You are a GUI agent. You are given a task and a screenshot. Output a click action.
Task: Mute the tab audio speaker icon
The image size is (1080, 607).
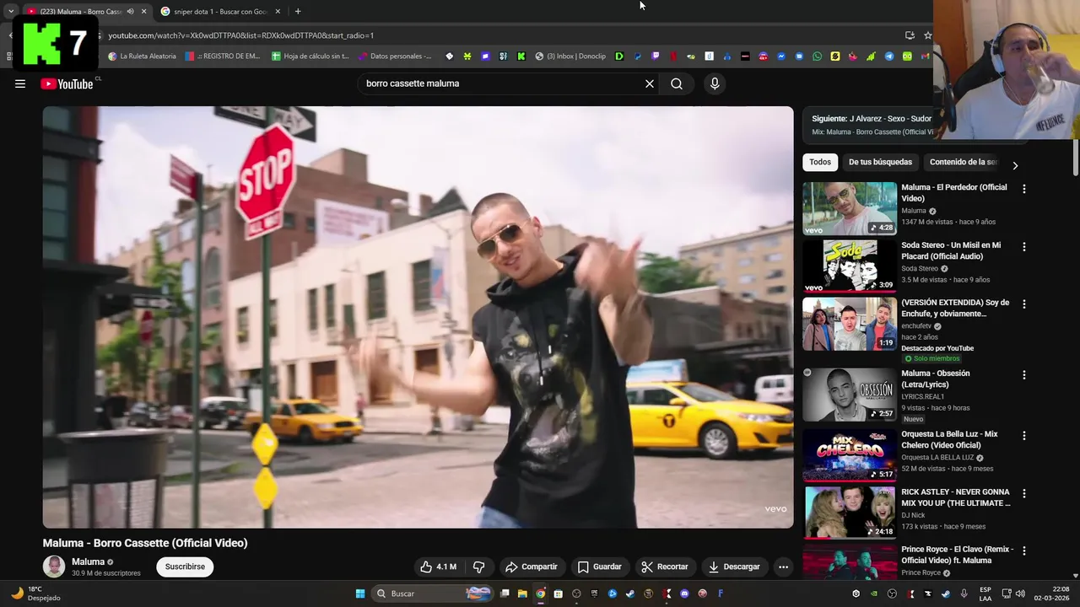[x=130, y=12]
